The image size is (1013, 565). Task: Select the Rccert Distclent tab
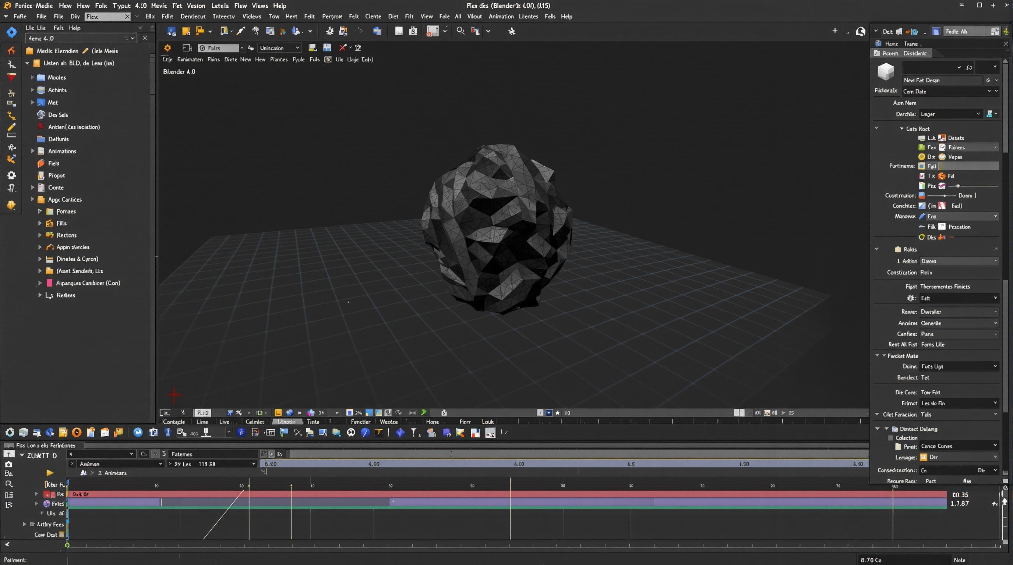[901, 53]
